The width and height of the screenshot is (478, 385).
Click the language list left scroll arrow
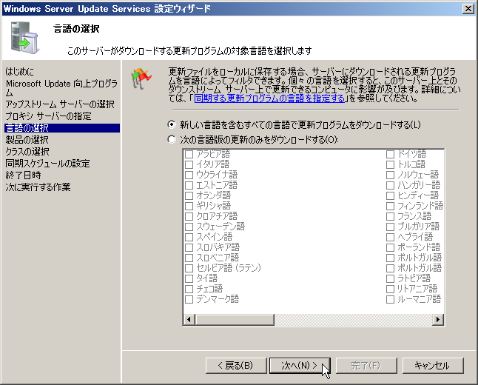coord(189,319)
